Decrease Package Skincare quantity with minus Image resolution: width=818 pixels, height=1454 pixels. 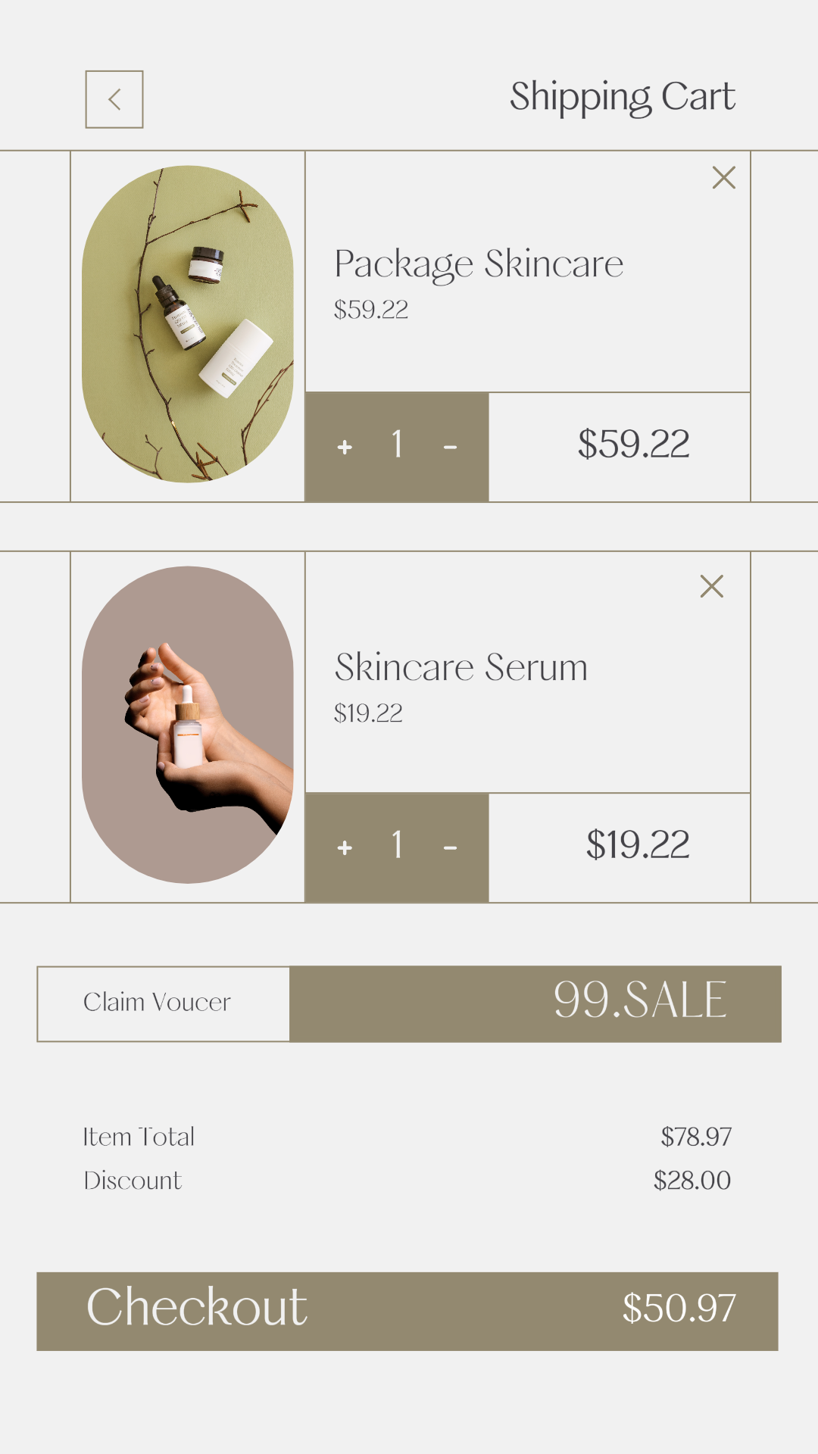tap(450, 448)
